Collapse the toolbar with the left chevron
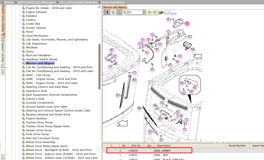 click(103, 12)
